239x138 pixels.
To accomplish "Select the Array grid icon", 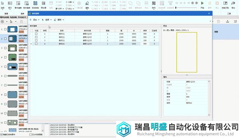I will (154, 3).
